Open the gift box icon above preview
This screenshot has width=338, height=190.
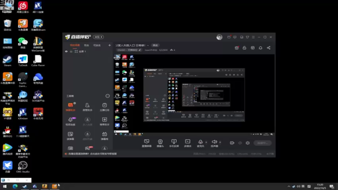[237, 48]
